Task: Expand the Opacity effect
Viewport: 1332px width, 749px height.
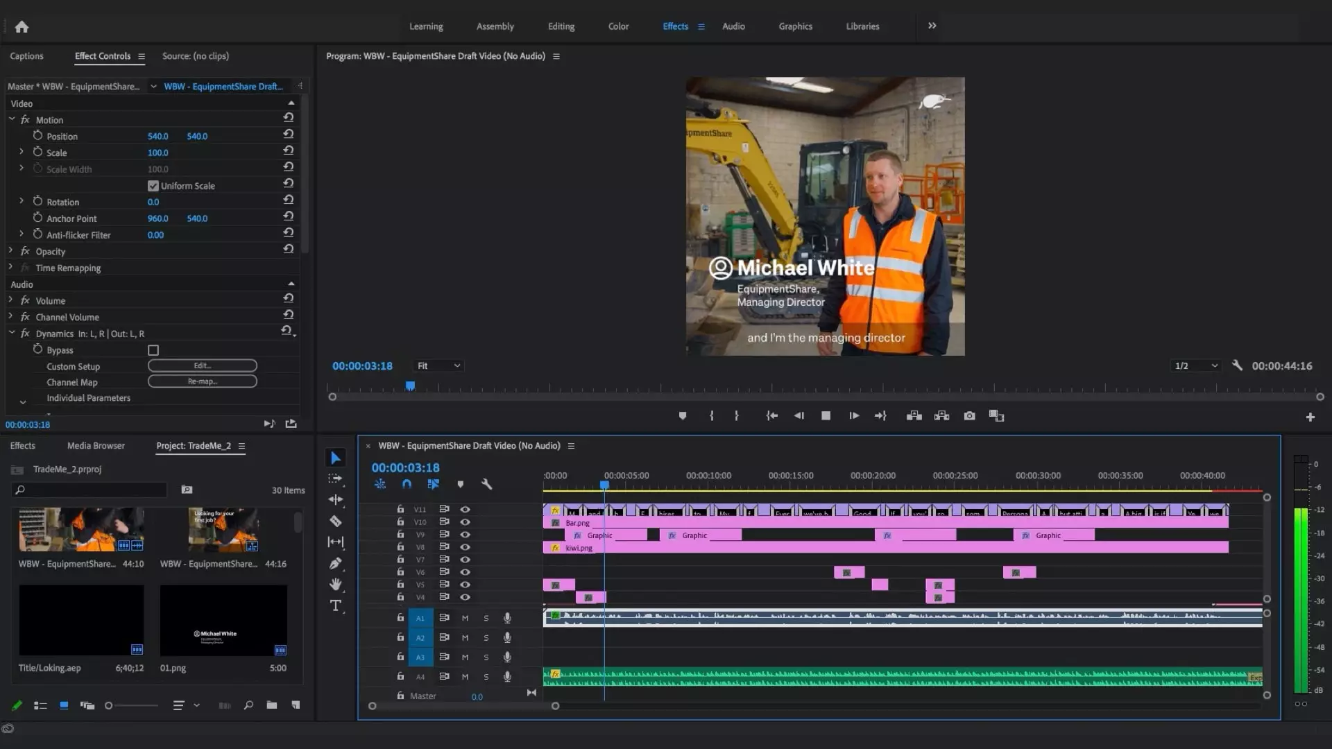Action: point(10,251)
